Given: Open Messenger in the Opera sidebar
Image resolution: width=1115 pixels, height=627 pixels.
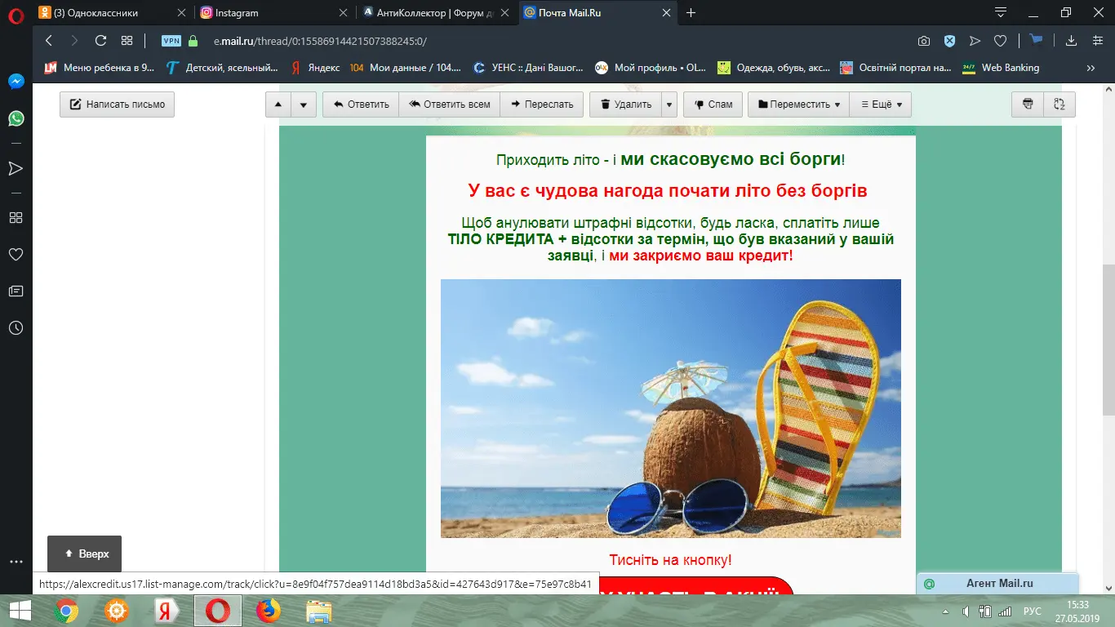Looking at the screenshot, I should pyautogui.click(x=16, y=82).
